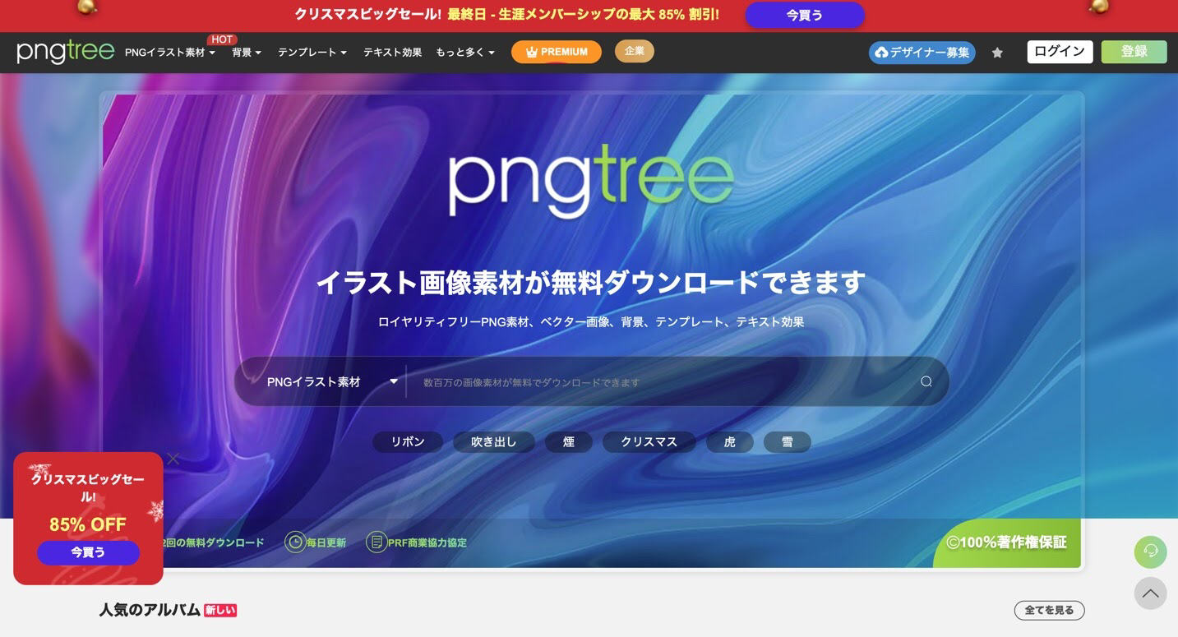Click the 登録 button

coord(1134,52)
